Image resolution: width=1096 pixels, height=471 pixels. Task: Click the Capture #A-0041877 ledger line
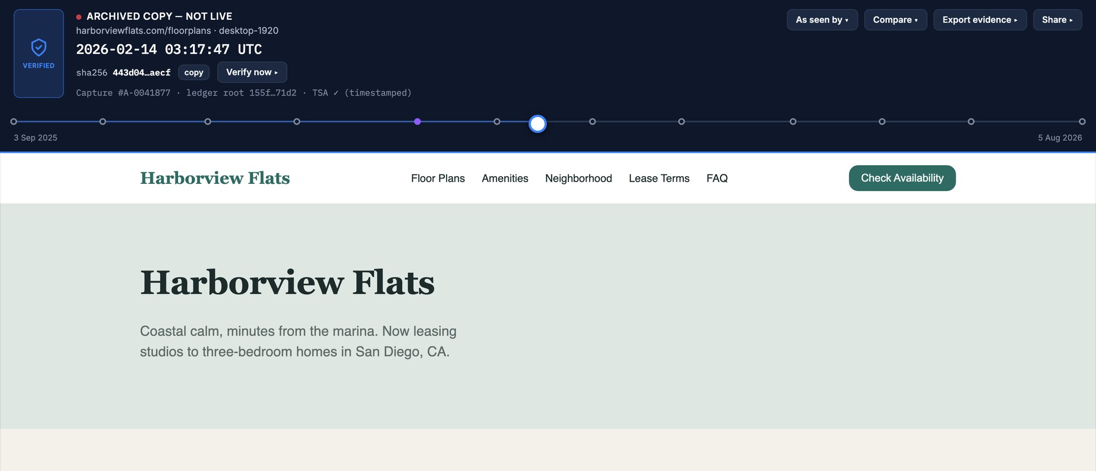coord(243,93)
